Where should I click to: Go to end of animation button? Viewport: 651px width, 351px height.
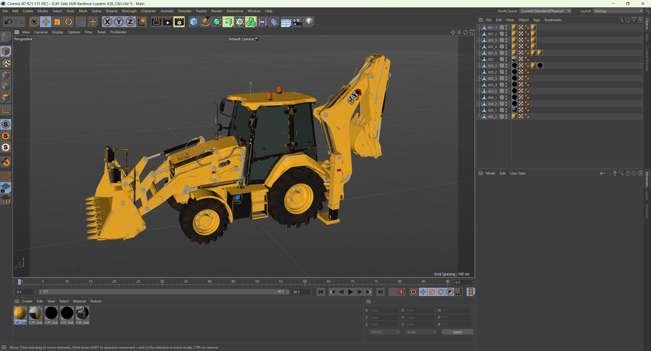(380, 292)
